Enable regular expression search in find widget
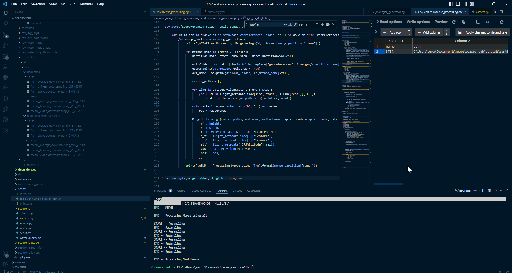Viewport: 512px width, 273px height. (295, 24)
